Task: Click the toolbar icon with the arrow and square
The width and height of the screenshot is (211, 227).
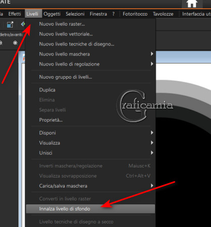Action: click(10, 25)
